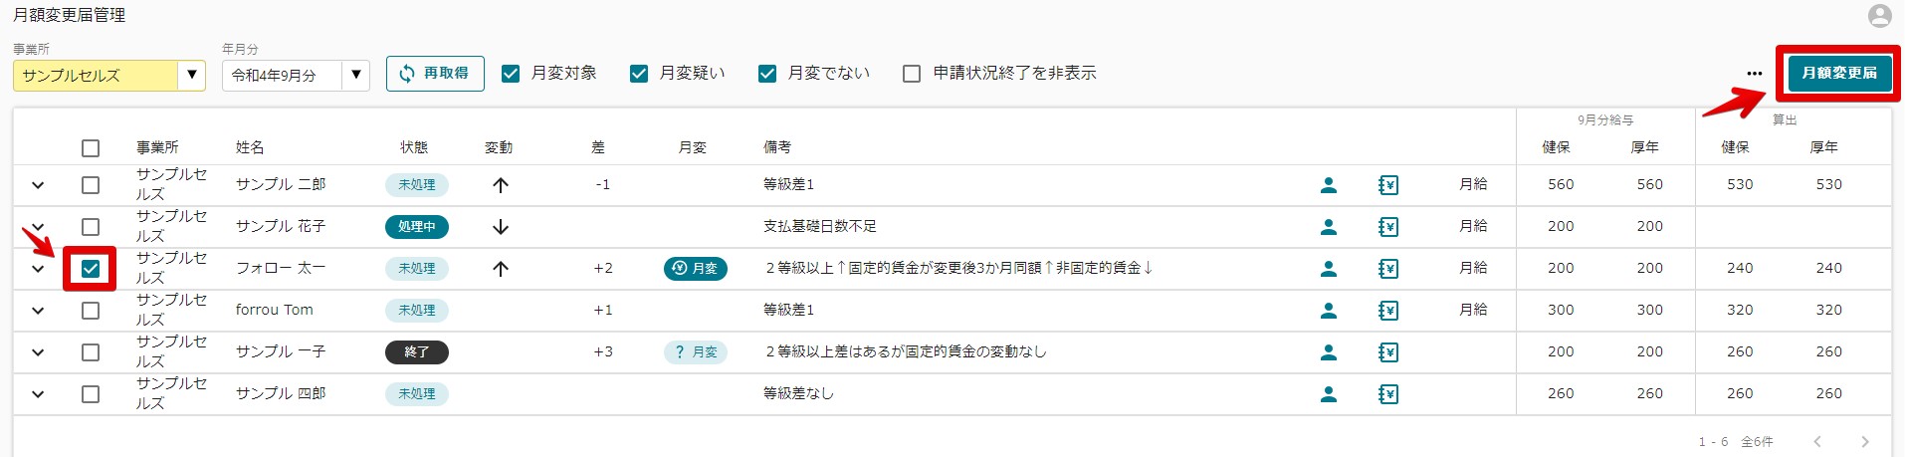Open payroll ledger icon for サンプル 花子
1905x457 pixels.
(x=1388, y=227)
